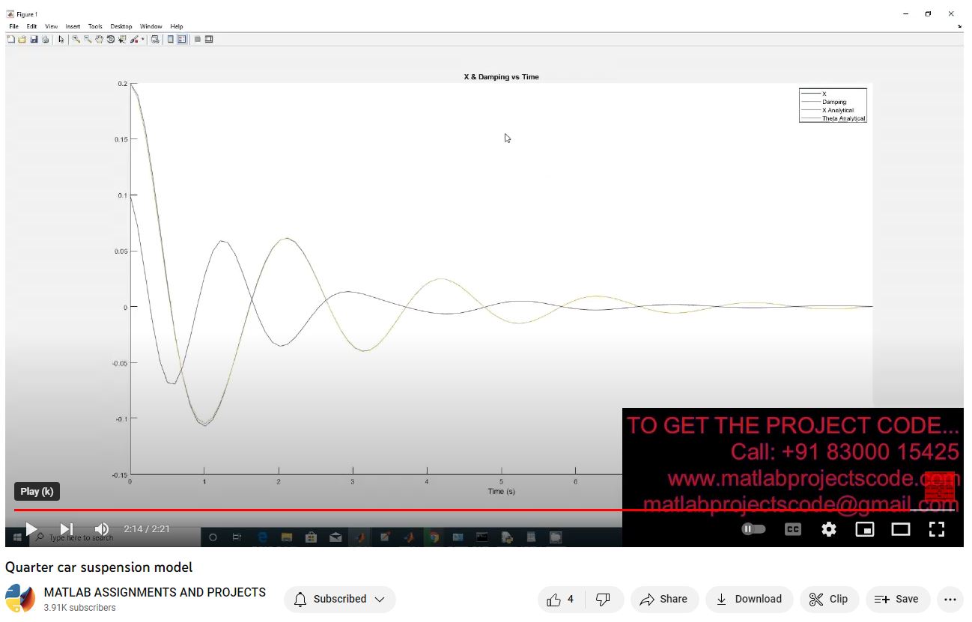972x622 pixels.
Task: Click the Hide Plot Tools icon
Action: click(198, 39)
